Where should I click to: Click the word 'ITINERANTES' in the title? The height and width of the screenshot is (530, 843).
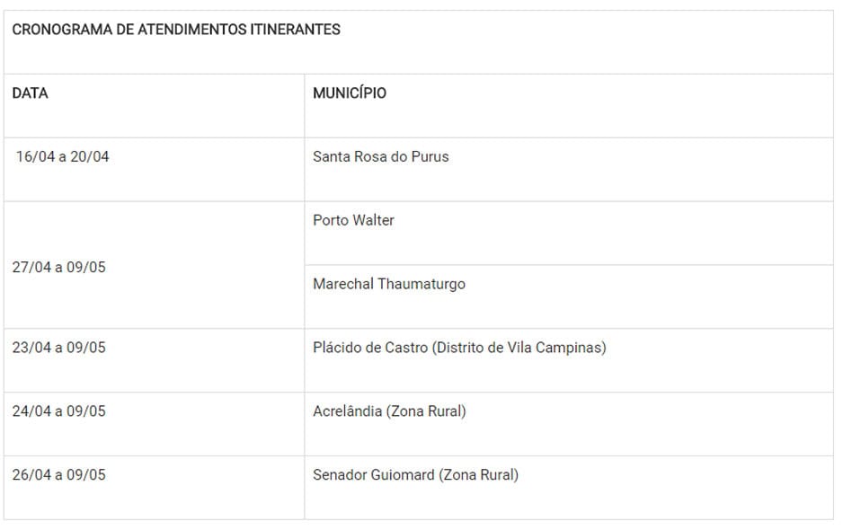[295, 30]
